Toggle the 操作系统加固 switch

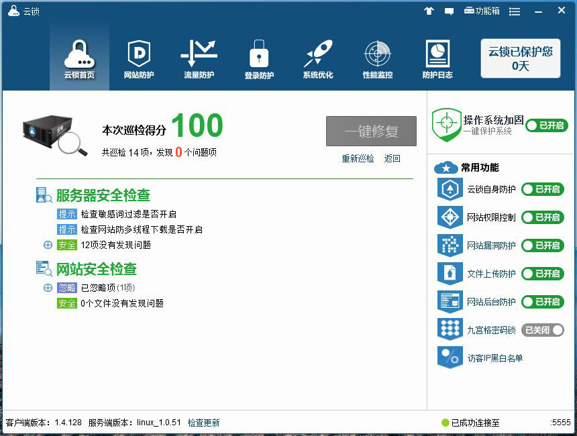(x=546, y=125)
